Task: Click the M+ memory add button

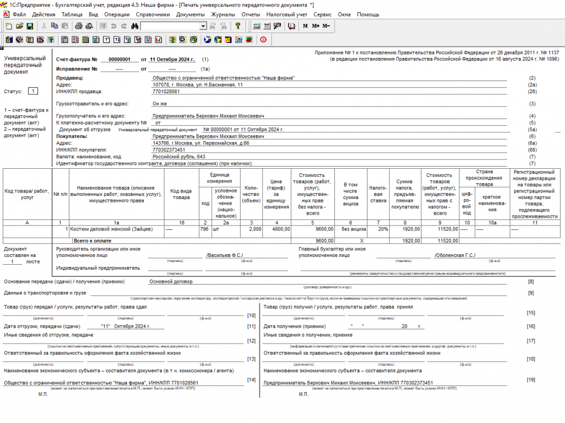Action: (316, 26)
